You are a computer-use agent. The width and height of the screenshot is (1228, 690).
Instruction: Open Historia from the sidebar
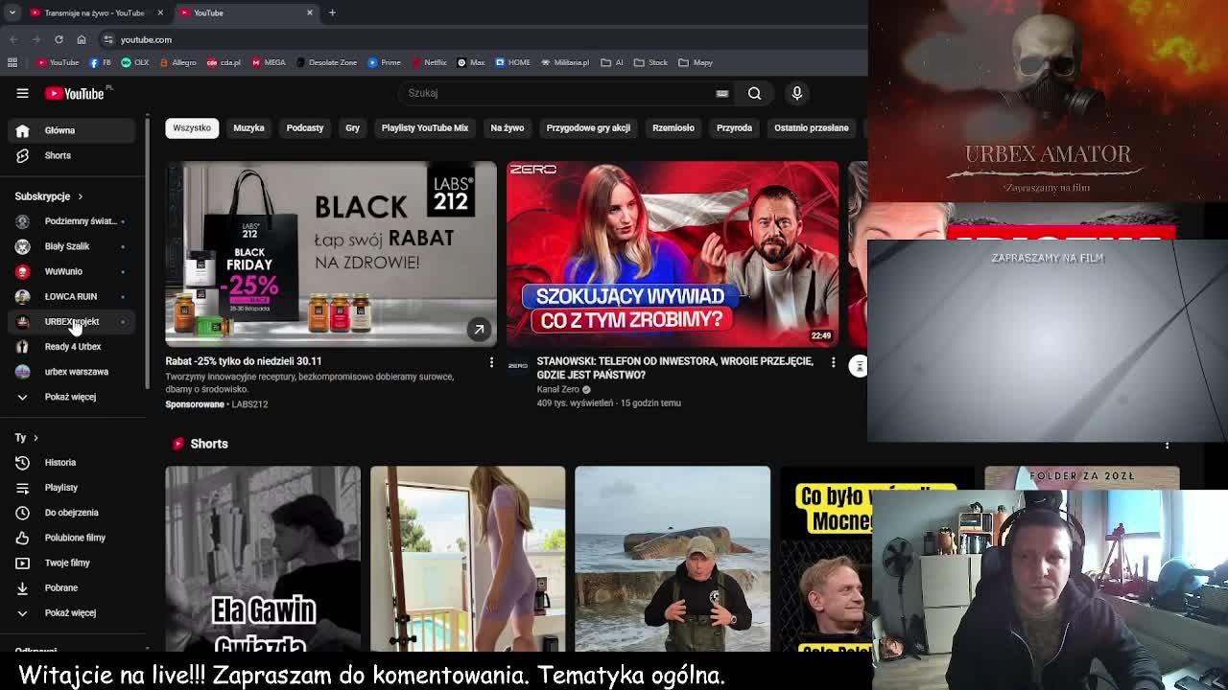tap(59, 462)
